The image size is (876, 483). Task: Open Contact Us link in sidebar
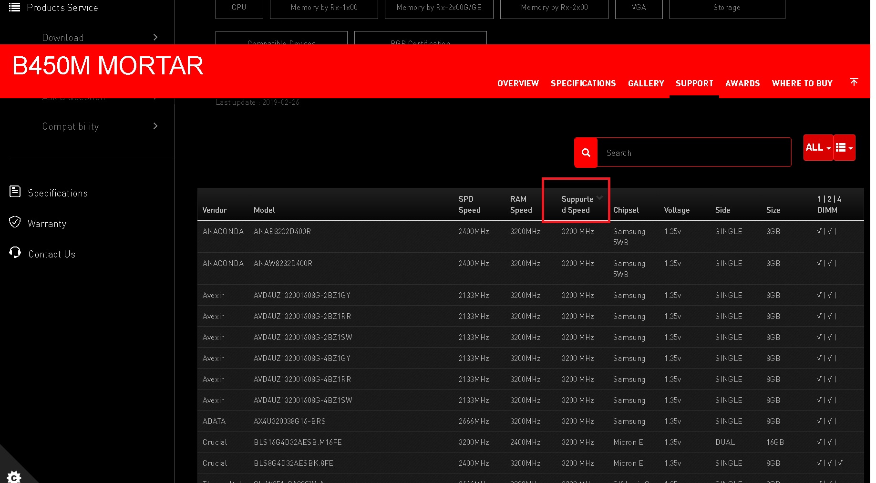point(52,254)
